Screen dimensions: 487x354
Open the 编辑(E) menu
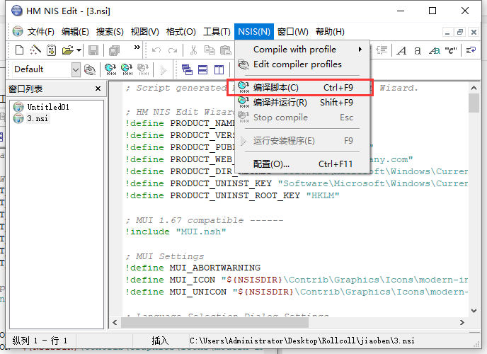pyautogui.click(x=75, y=32)
